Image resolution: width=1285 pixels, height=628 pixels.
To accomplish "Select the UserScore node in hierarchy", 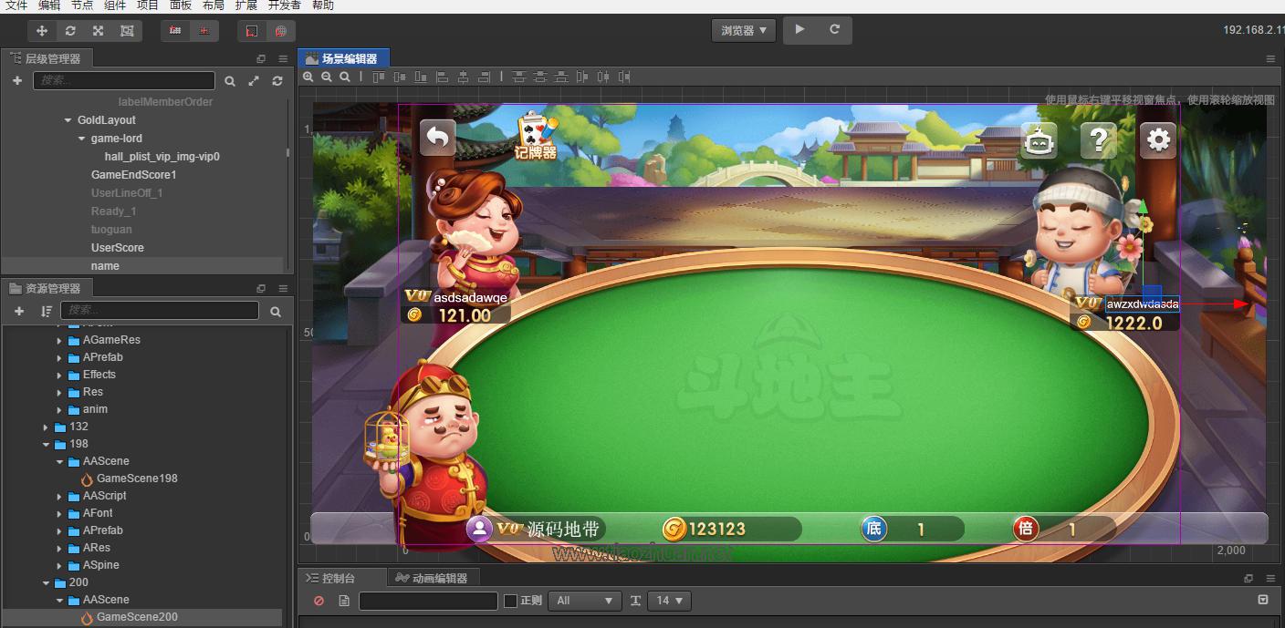I will 117,248.
